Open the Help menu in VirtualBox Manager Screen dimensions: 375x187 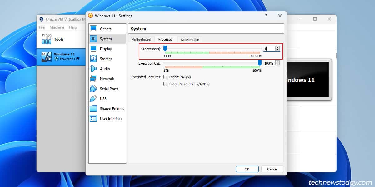click(x=73, y=27)
